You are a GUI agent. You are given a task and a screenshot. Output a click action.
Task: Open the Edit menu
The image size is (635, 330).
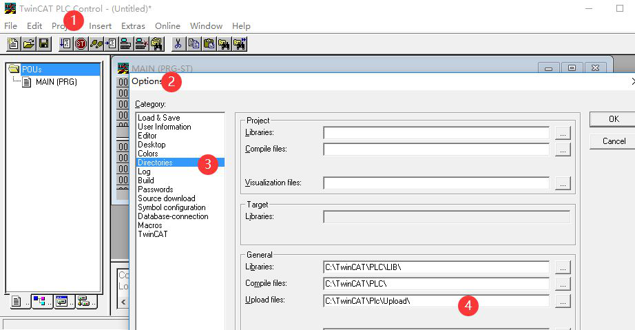click(34, 26)
